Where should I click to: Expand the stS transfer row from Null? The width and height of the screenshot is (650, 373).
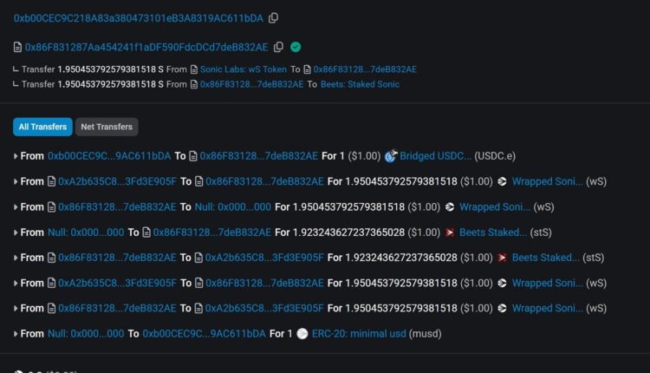coord(16,232)
